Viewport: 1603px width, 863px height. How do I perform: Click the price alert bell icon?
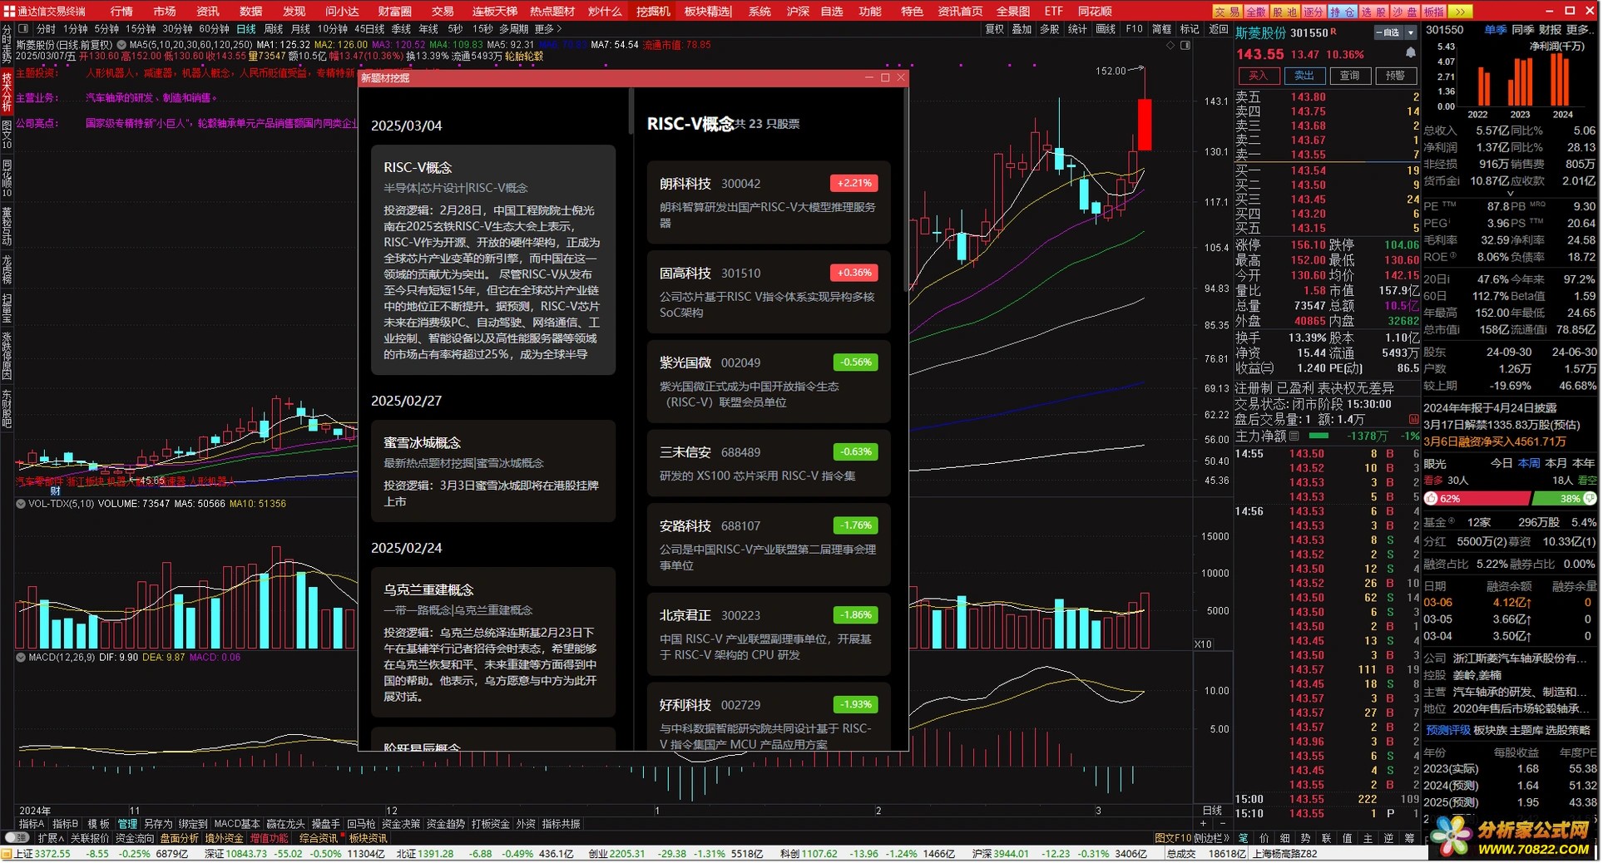pyautogui.click(x=1411, y=53)
